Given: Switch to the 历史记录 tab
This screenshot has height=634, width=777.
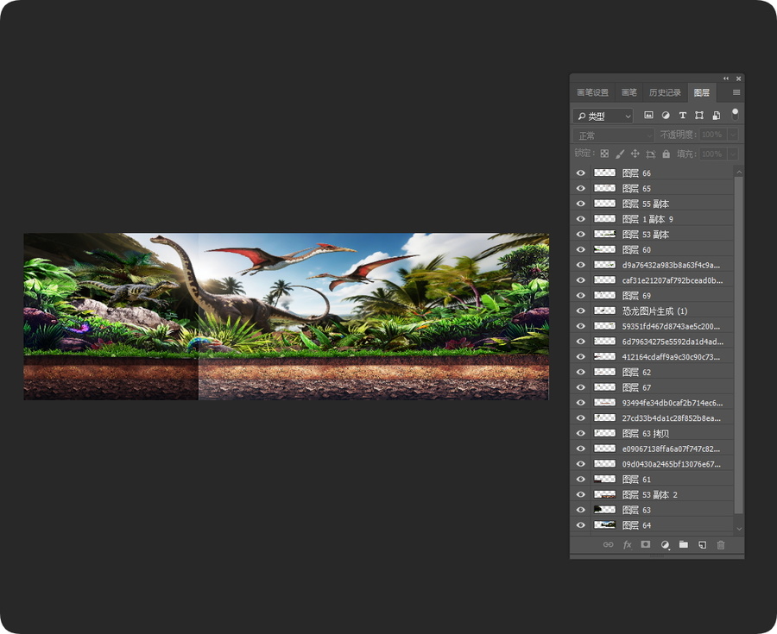Looking at the screenshot, I should (665, 92).
